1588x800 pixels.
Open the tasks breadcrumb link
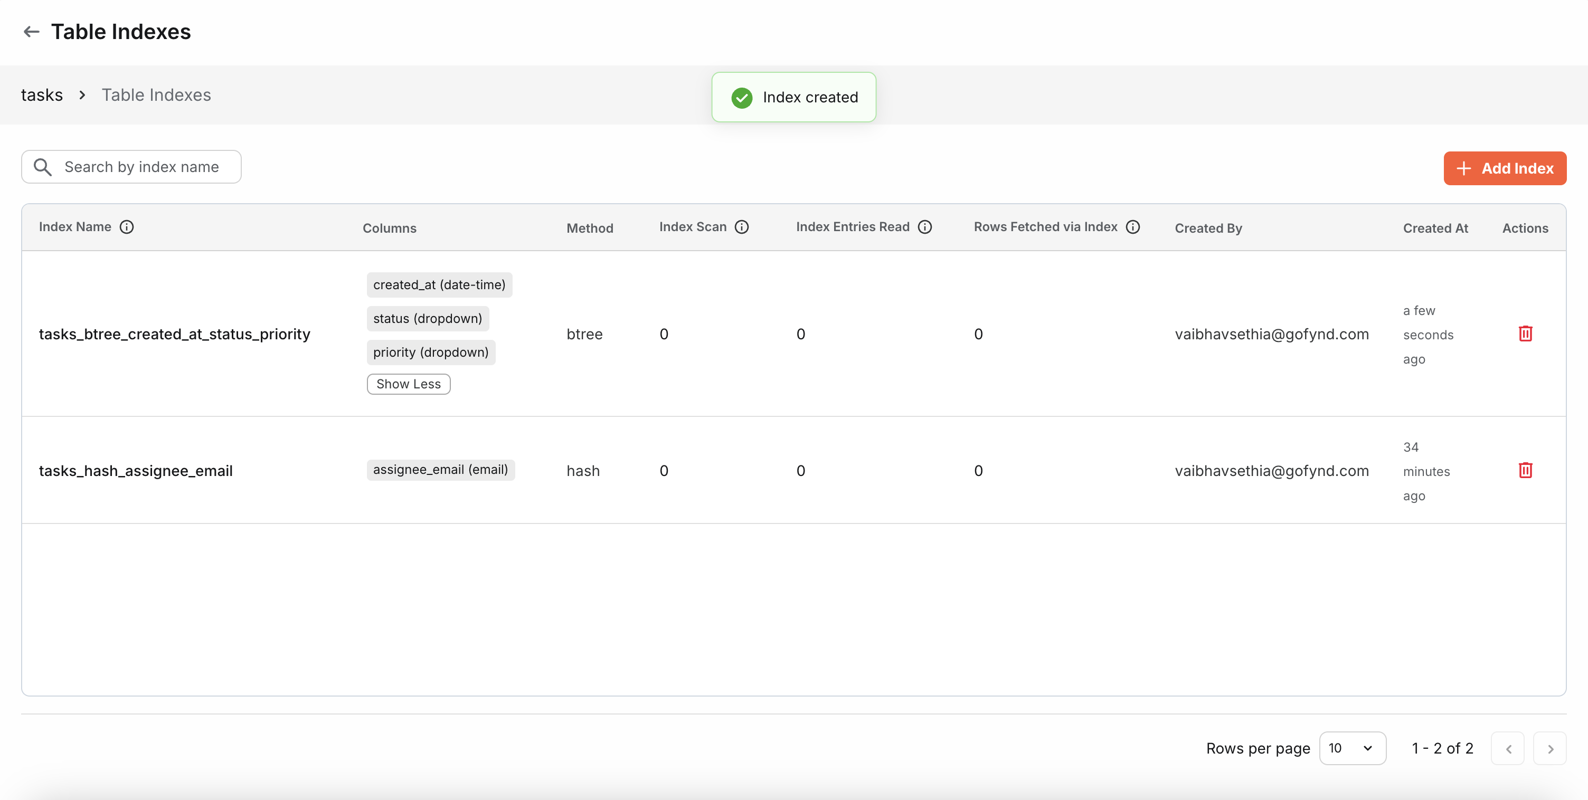[42, 95]
